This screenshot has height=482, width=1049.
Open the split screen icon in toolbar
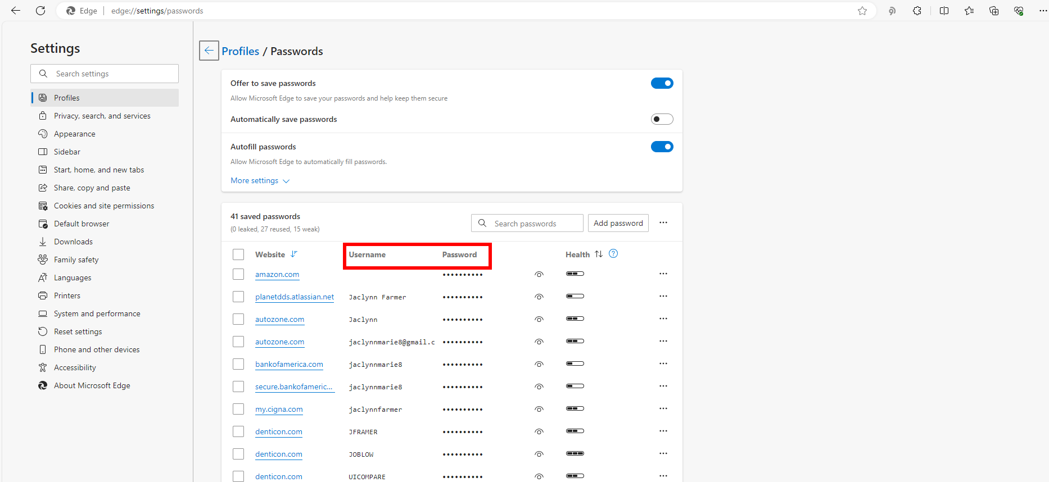pos(944,11)
